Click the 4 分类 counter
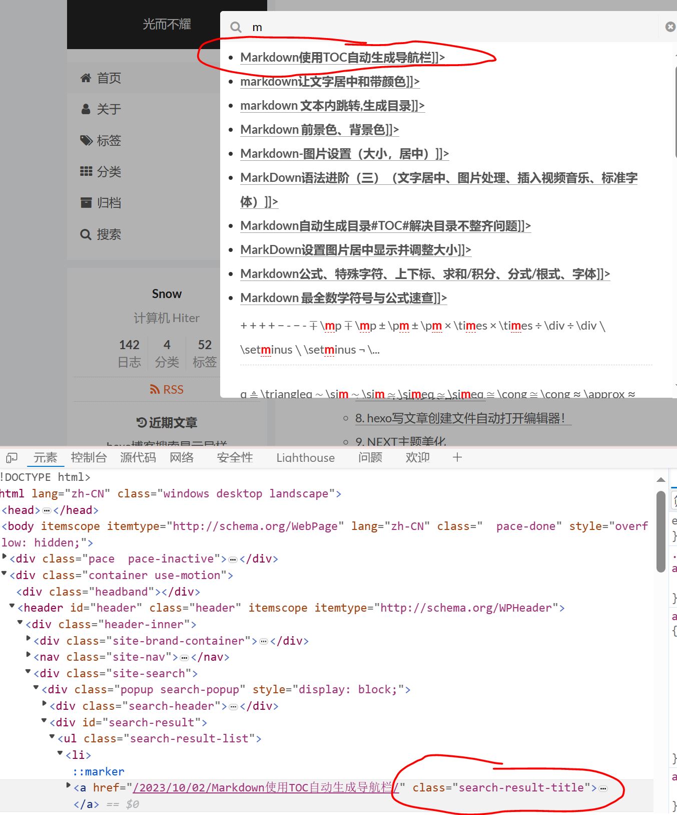The image size is (677, 815). 167,353
